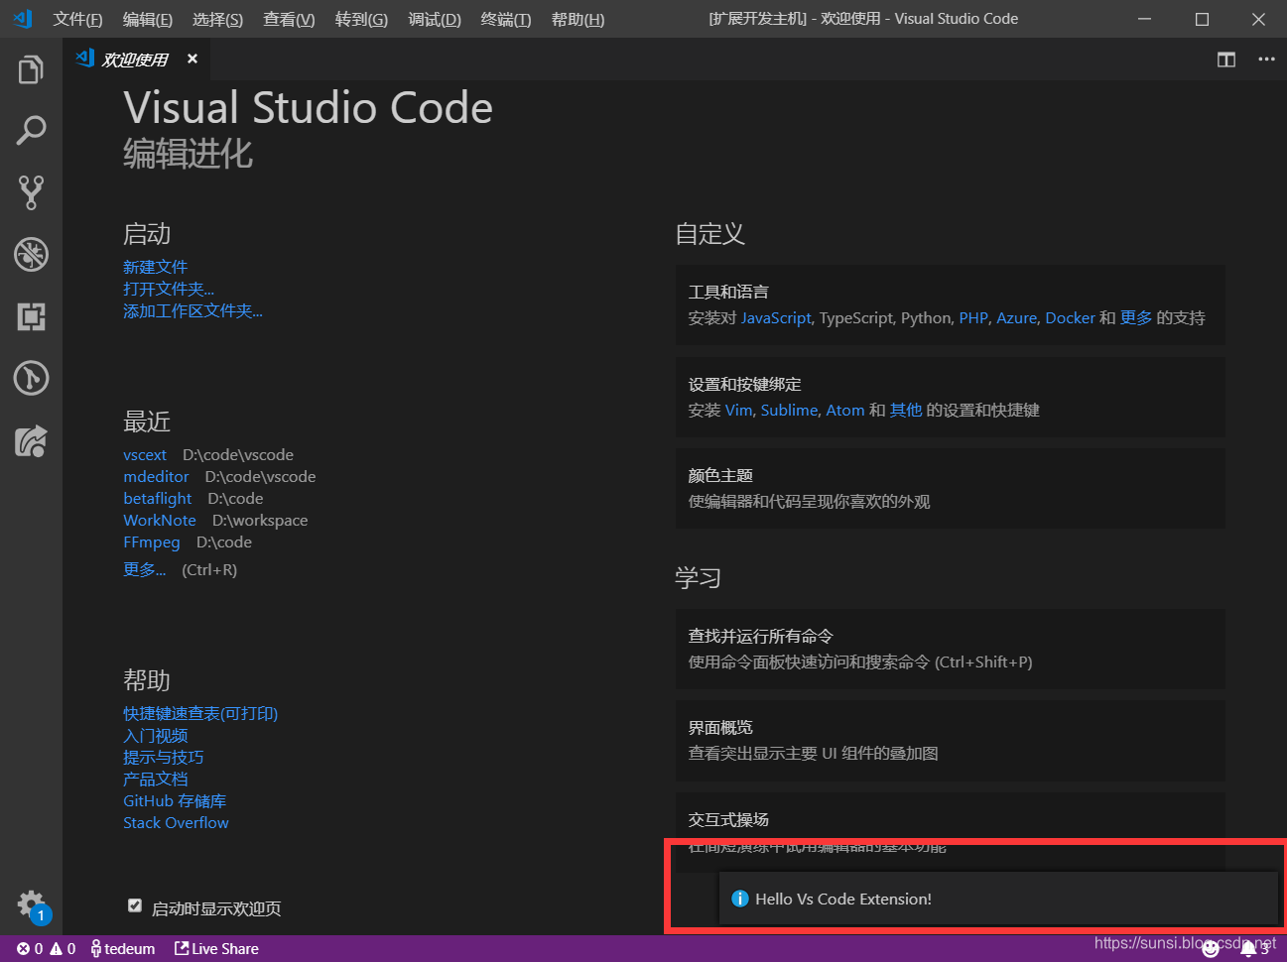Open the notifications bell in status bar
The height and width of the screenshot is (962, 1287).
[x=1252, y=949]
